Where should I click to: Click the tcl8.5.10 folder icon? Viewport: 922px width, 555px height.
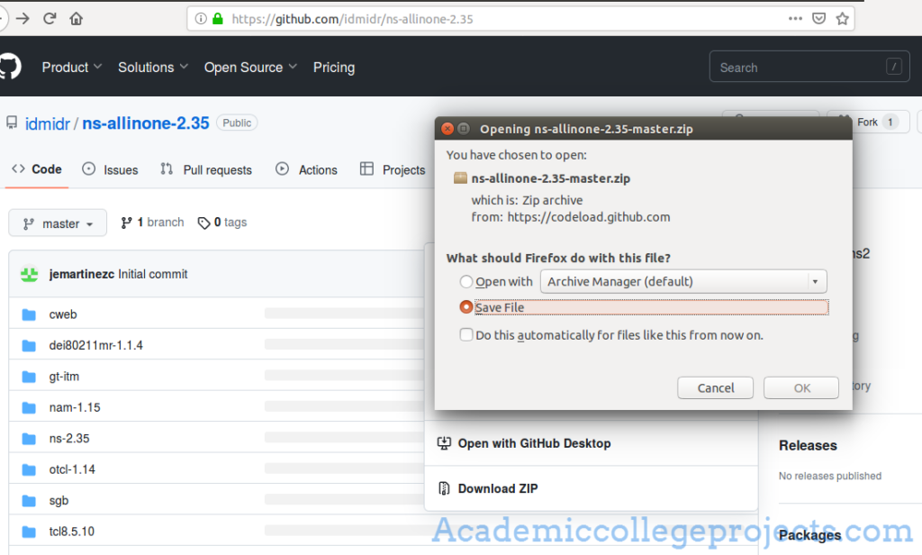pyautogui.click(x=29, y=532)
